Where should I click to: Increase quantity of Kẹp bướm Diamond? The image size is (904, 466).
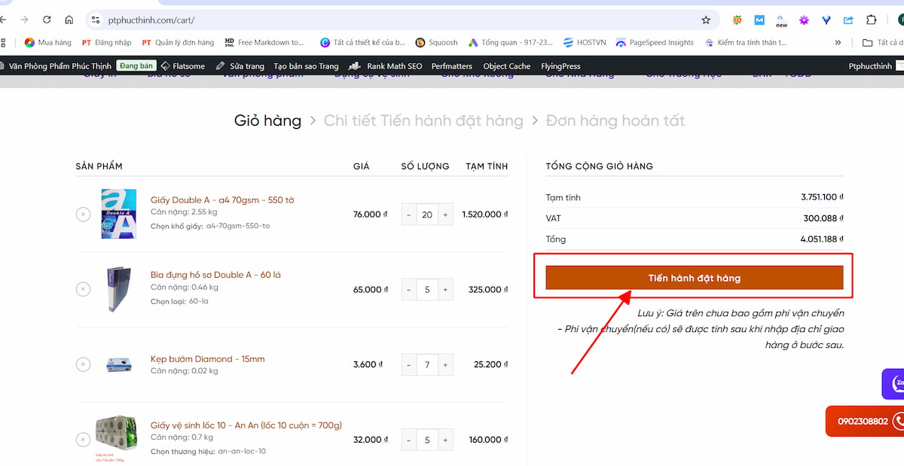[445, 364]
